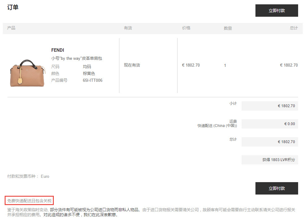Screen dimensions: 304x219
Task: Click the 运费 shipping fee label
Action: point(233,121)
